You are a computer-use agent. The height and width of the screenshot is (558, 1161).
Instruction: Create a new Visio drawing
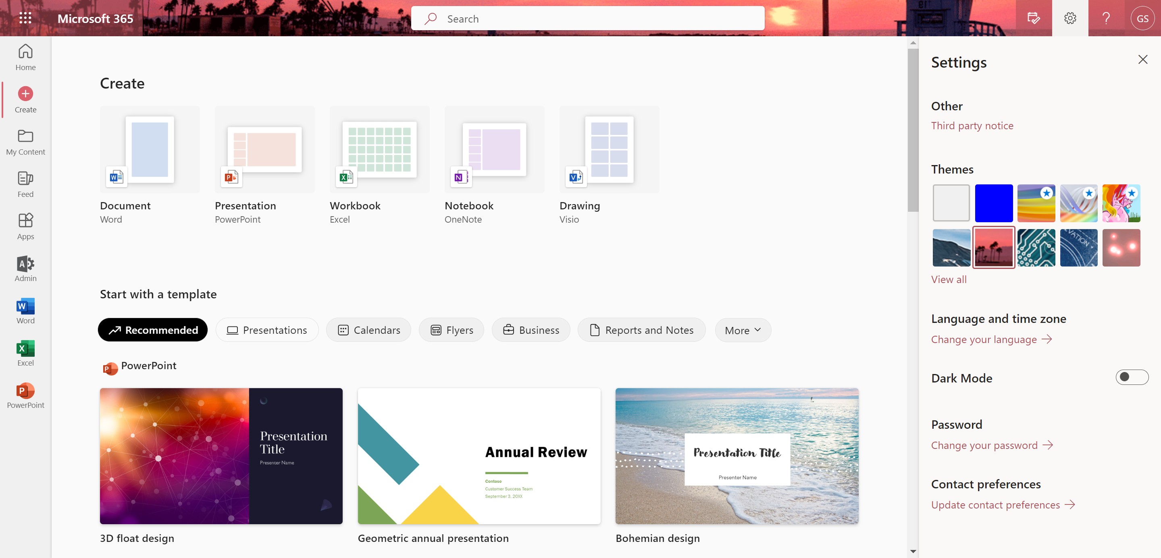point(610,165)
